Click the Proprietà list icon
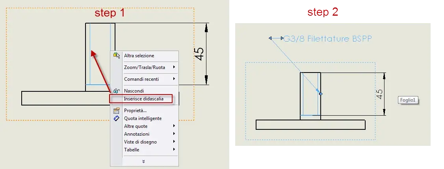 [116, 111]
